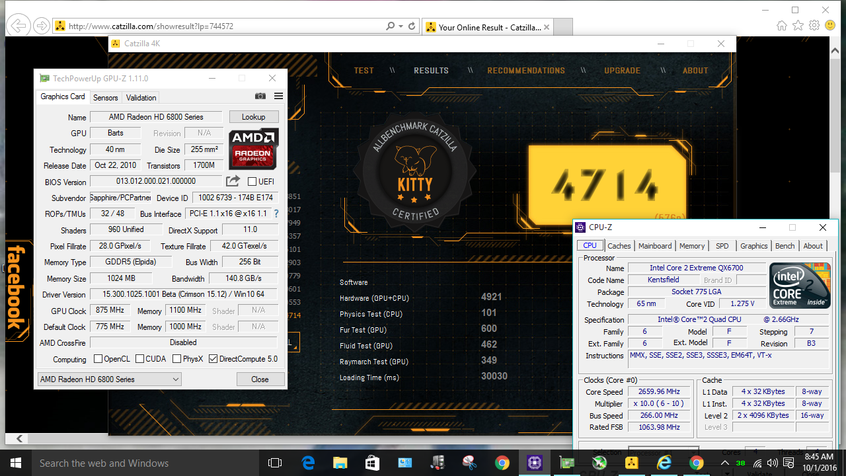Screen dimensions: 846x476
Task: Toggle the DirectCompute 5.0 checkbox
Action: pos(213,359)
